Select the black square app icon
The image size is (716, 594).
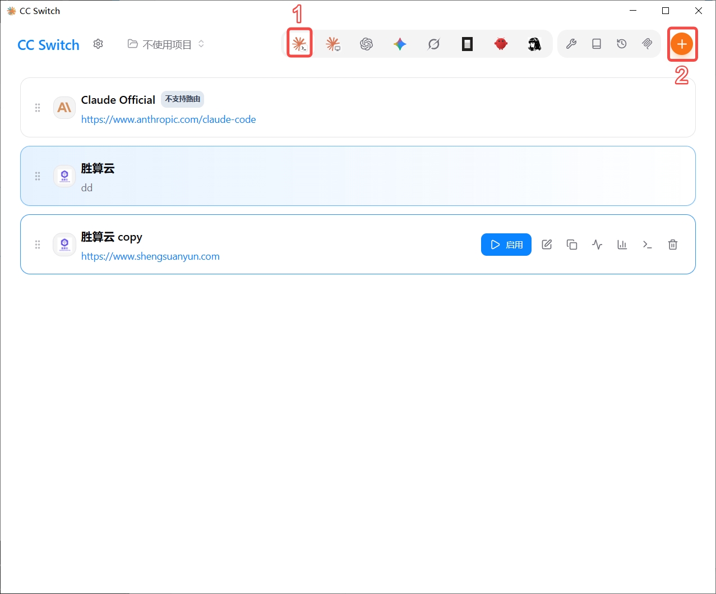[467, 44]
